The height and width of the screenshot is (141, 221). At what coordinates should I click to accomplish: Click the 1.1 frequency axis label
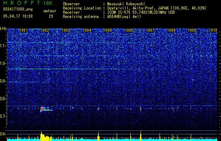pos(3,46)
